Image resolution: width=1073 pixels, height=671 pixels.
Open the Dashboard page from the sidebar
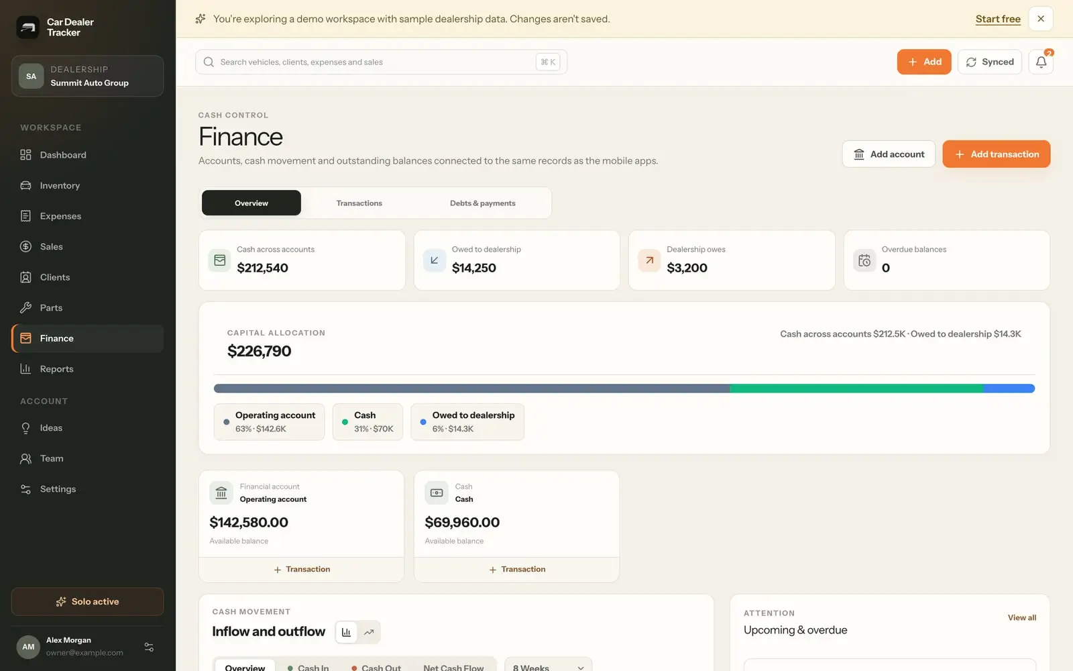coord(87,155)
